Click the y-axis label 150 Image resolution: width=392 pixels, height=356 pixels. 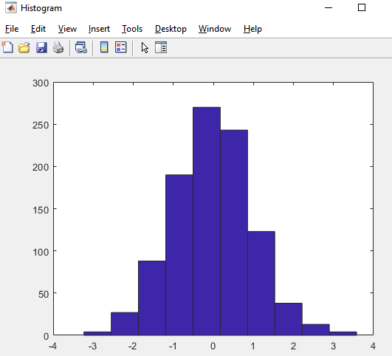pos(41,210)
